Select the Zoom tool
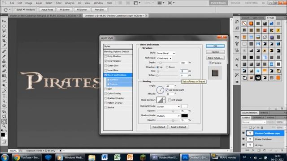 tap(4, 126)
